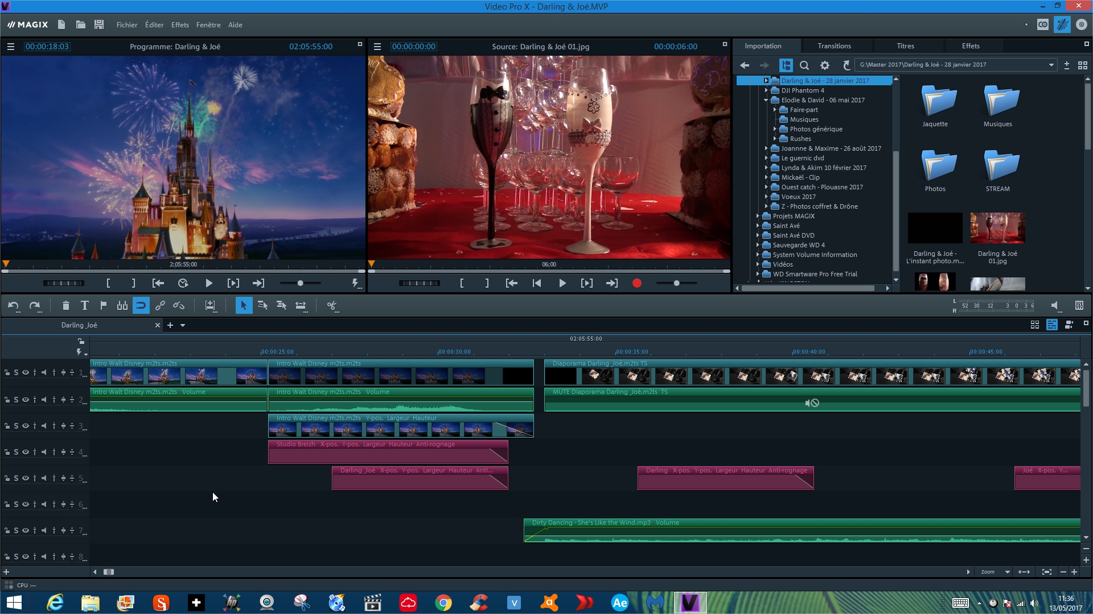
Task: Open media browser settings gear
Action: coord(824,65)
